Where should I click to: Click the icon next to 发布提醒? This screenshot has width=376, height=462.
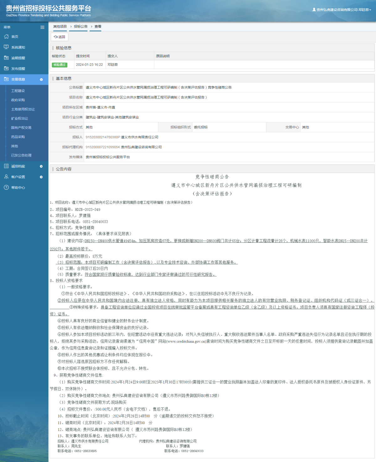point(6,68)
